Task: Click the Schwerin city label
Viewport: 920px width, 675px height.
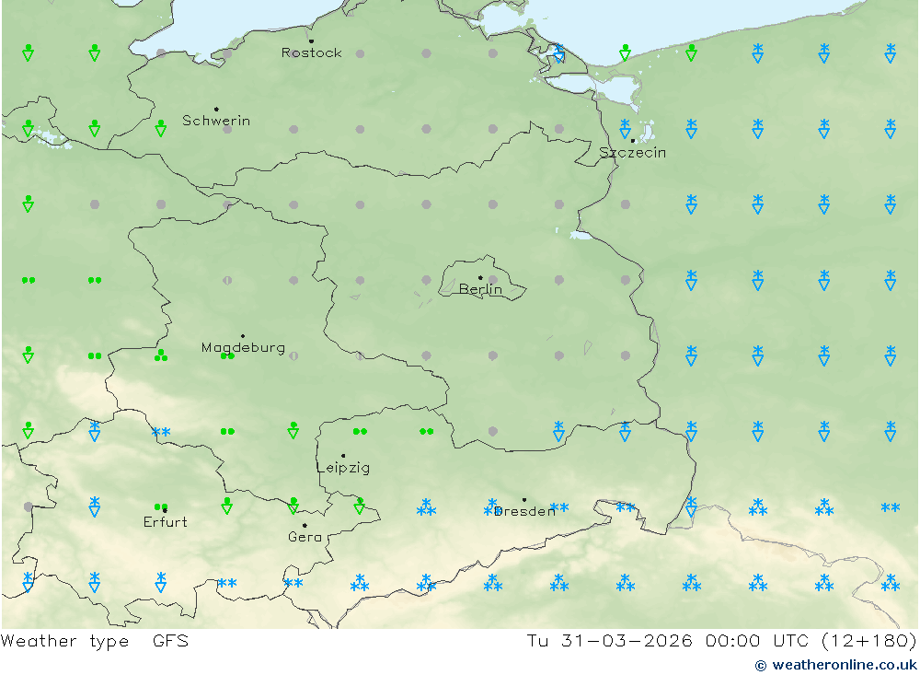Action: point(216,121)
